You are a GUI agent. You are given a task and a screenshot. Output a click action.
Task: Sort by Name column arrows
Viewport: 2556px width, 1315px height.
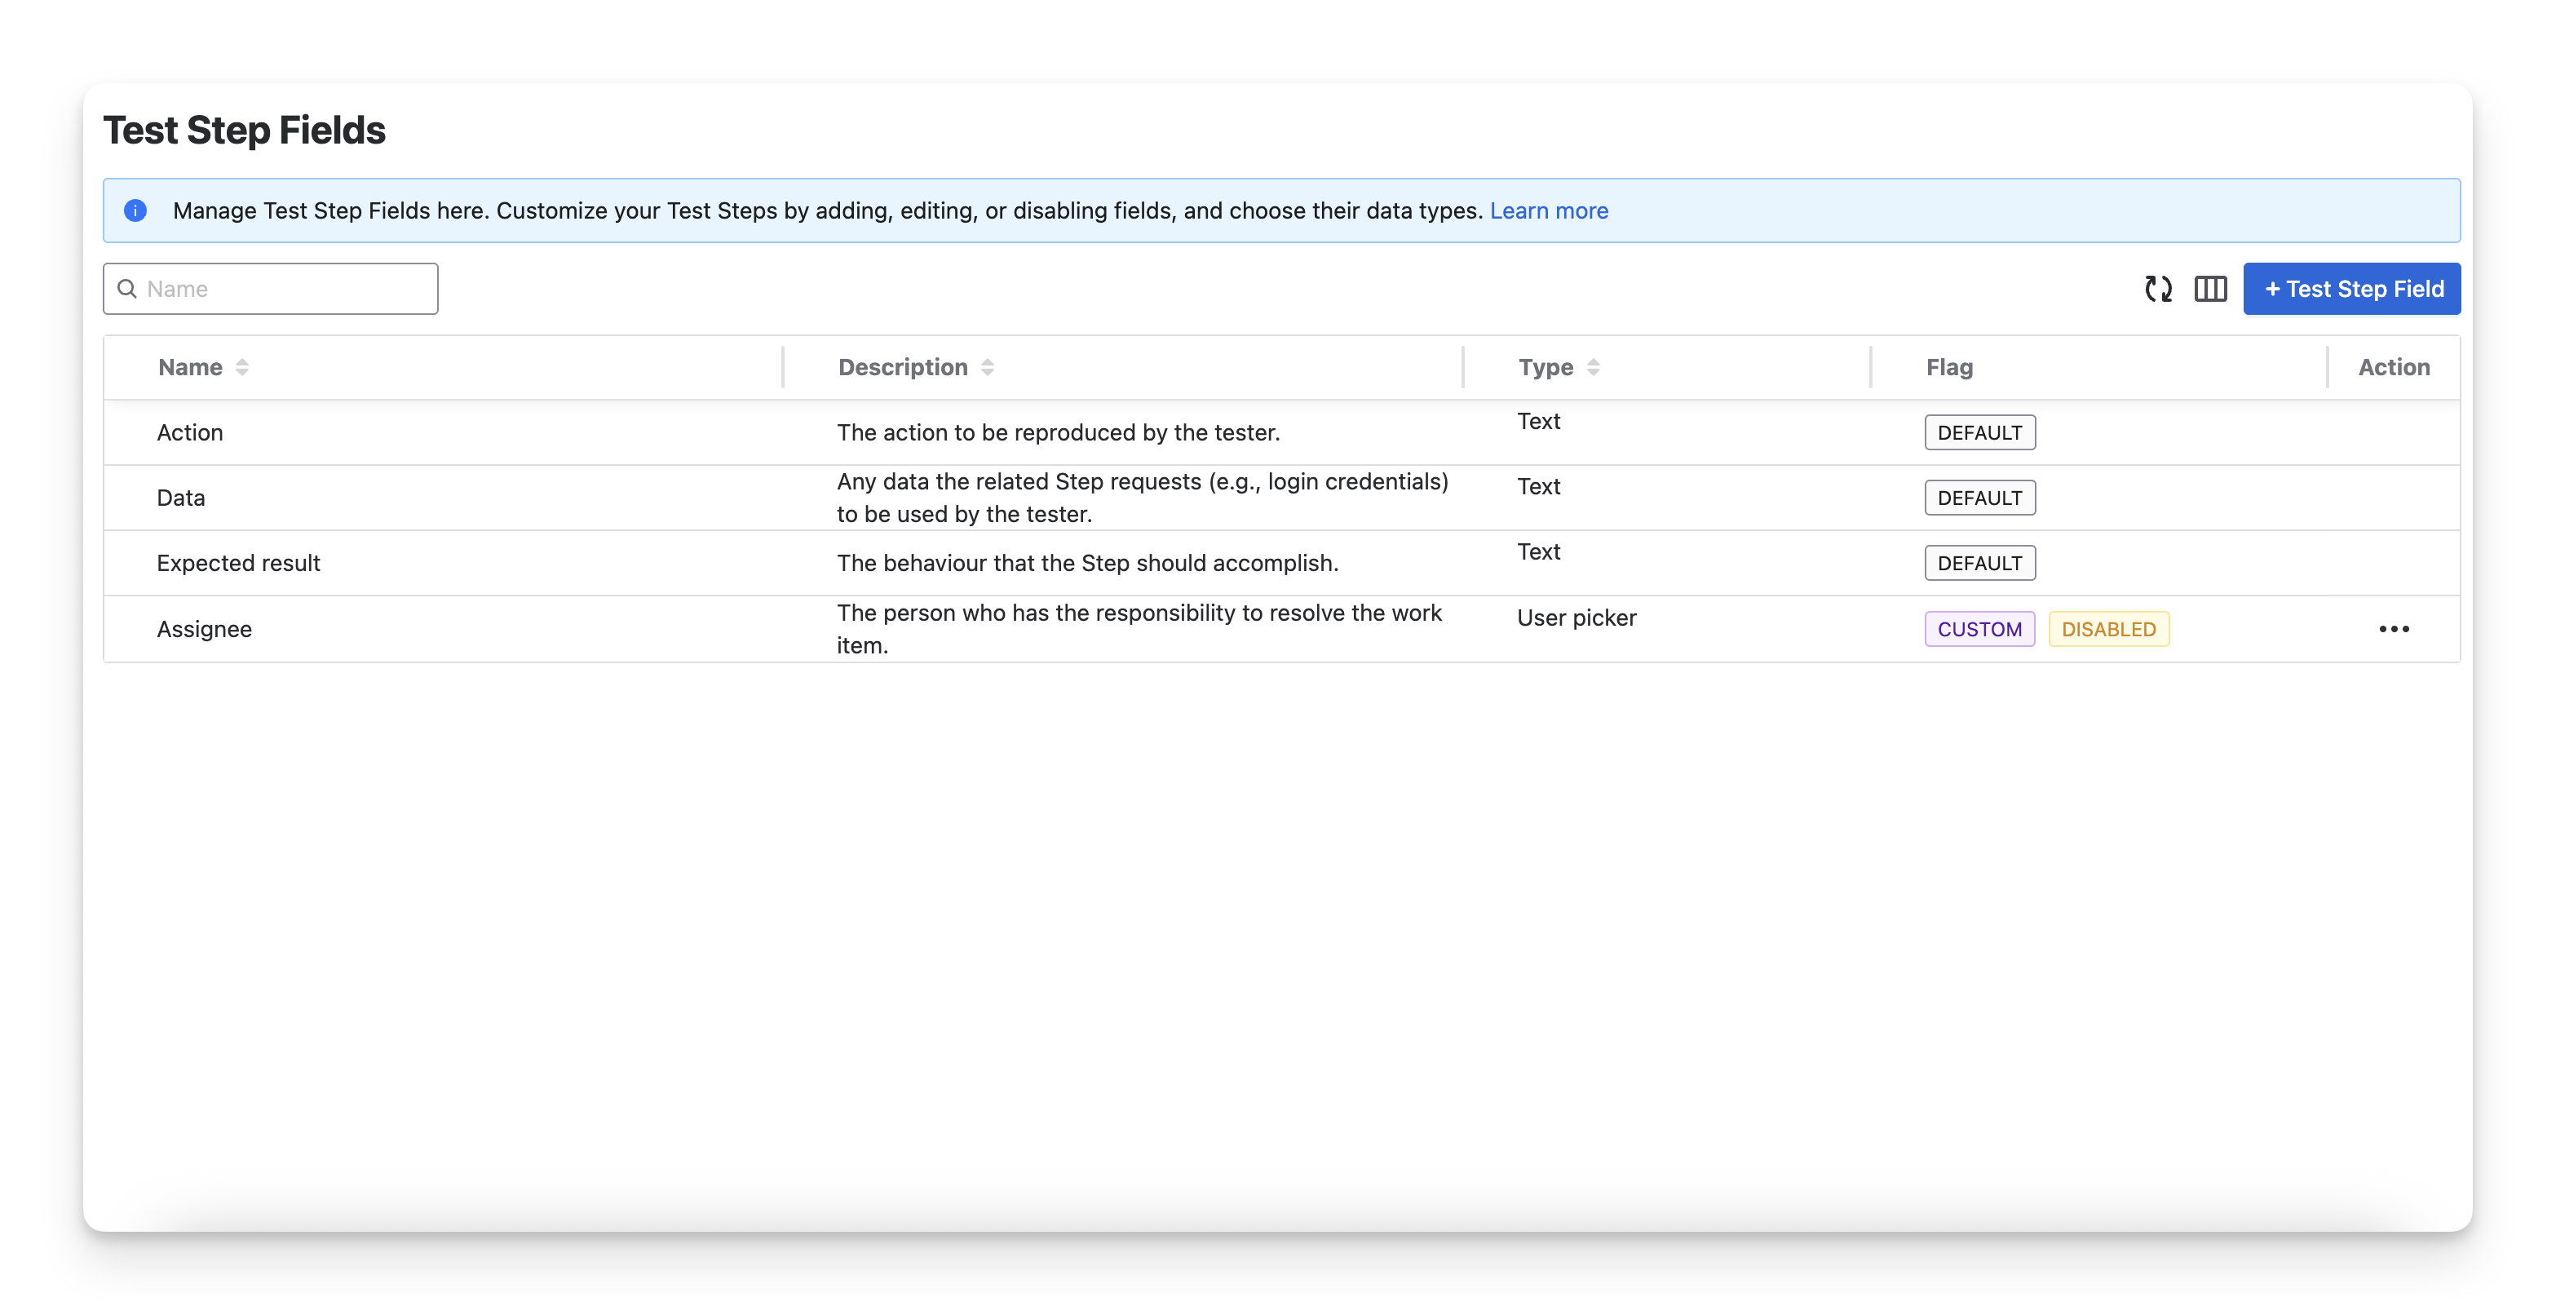[242, 367]
